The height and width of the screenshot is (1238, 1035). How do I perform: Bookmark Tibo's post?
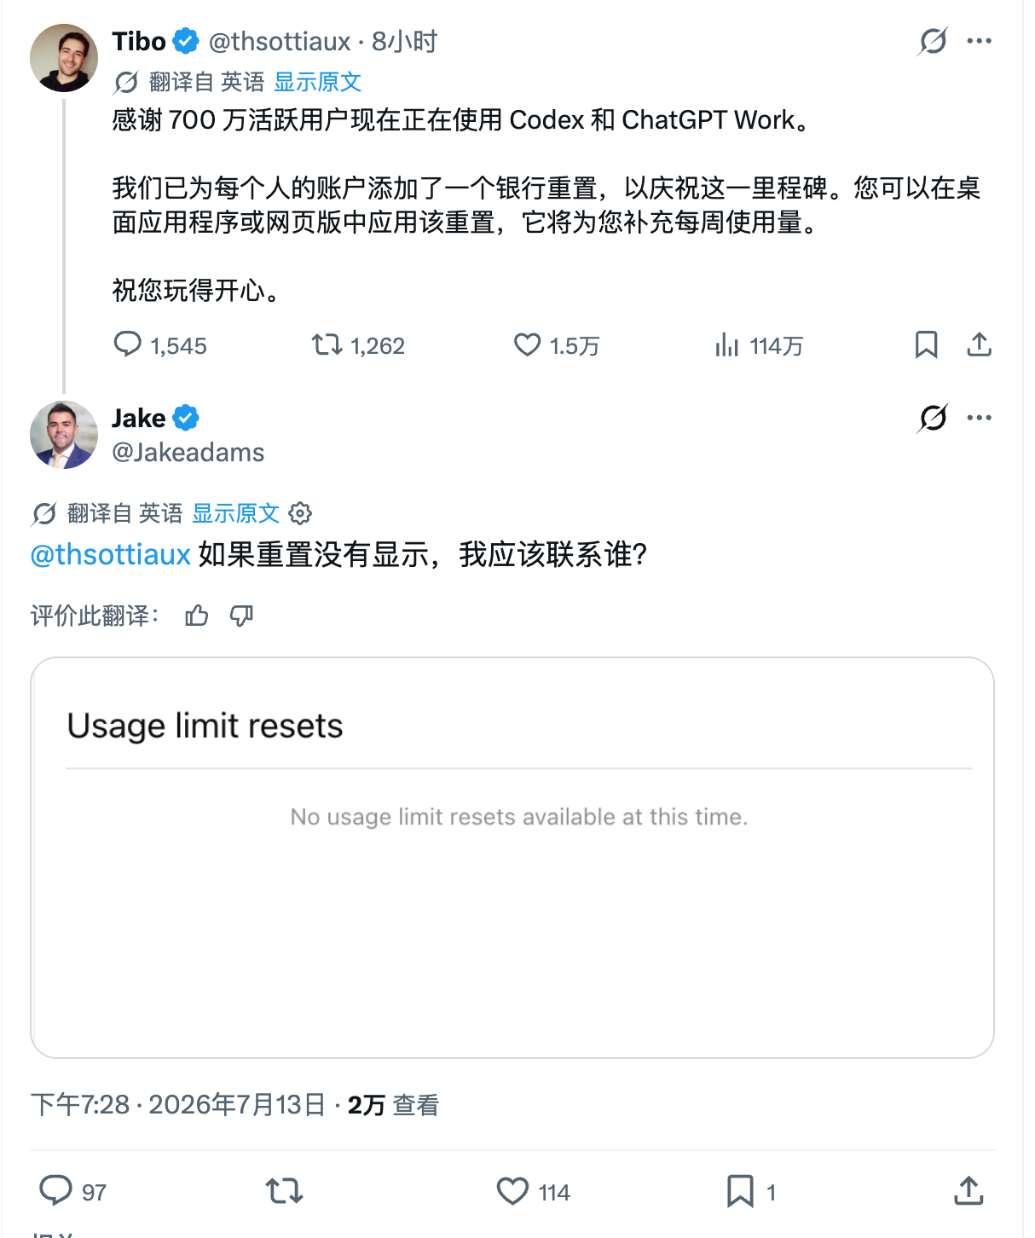click(x=926, y=344)
